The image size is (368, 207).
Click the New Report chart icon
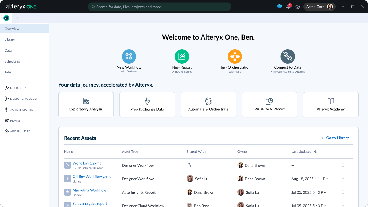coord(182,56)
